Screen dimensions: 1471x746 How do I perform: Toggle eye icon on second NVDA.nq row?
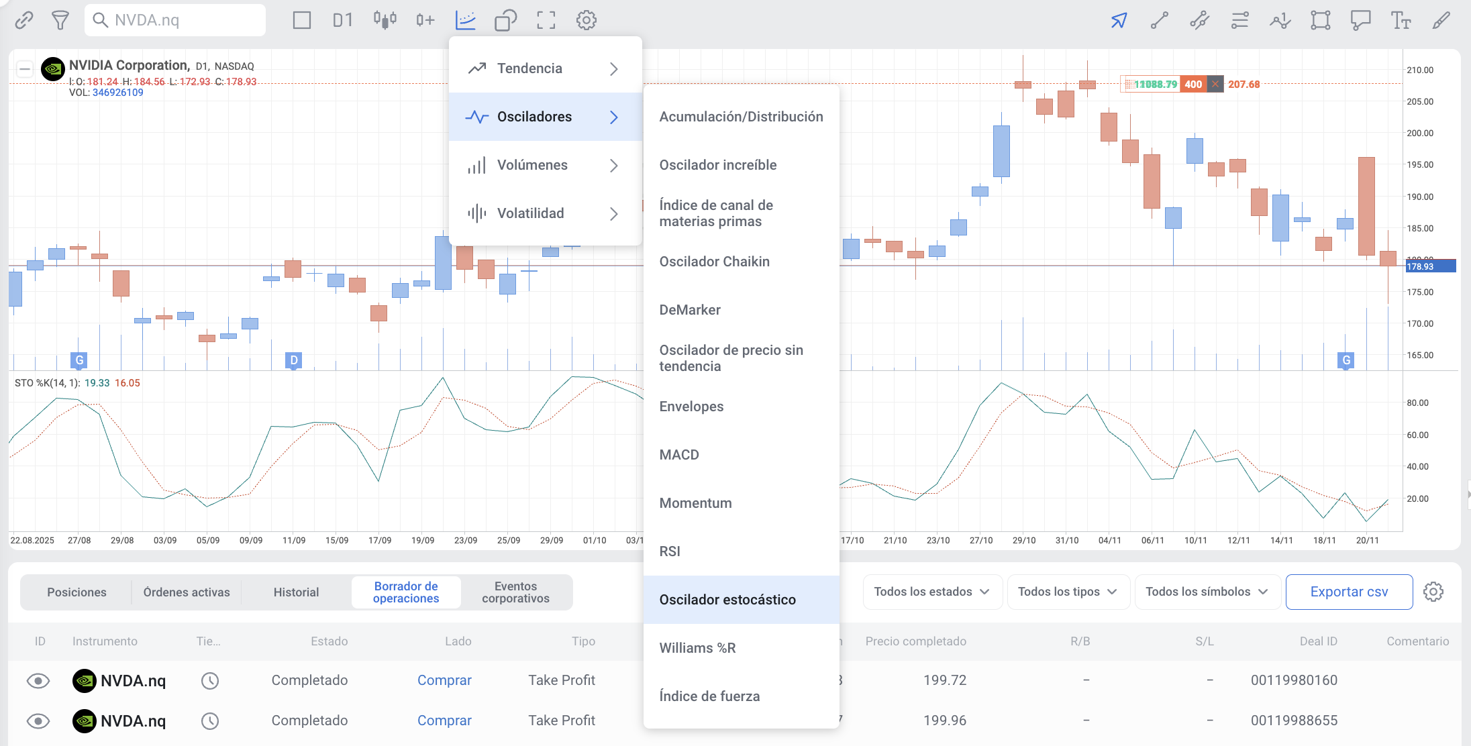point(38,721)
